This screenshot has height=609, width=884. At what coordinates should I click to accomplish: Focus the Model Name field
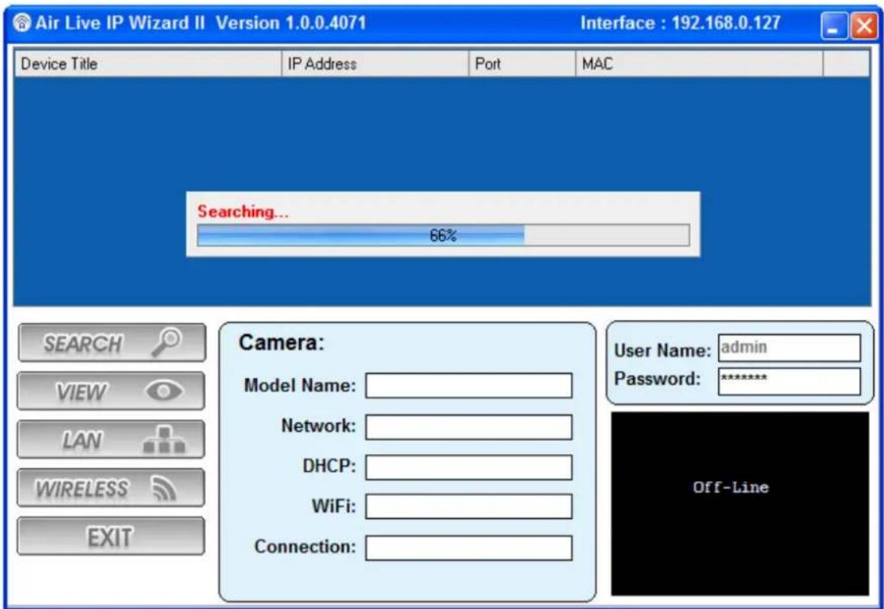click(x=469, y=385)
